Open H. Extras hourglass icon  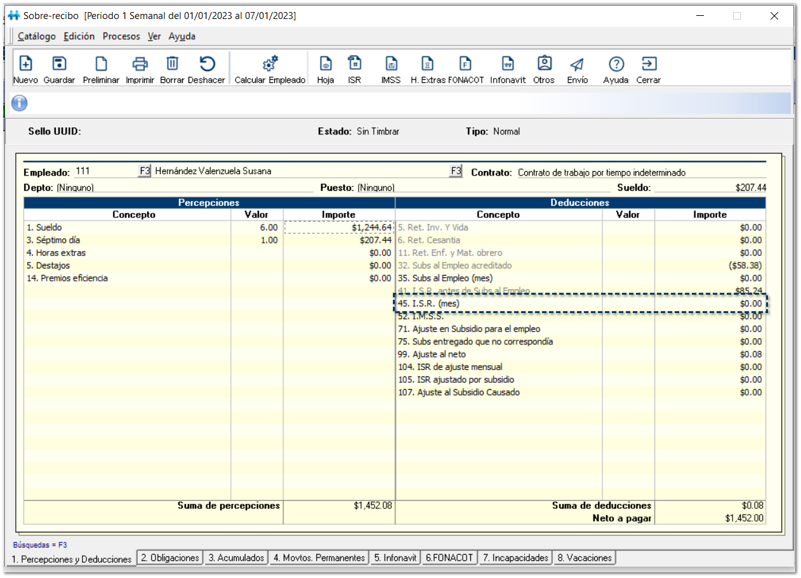pyautogui.click(x=428, y=64)
